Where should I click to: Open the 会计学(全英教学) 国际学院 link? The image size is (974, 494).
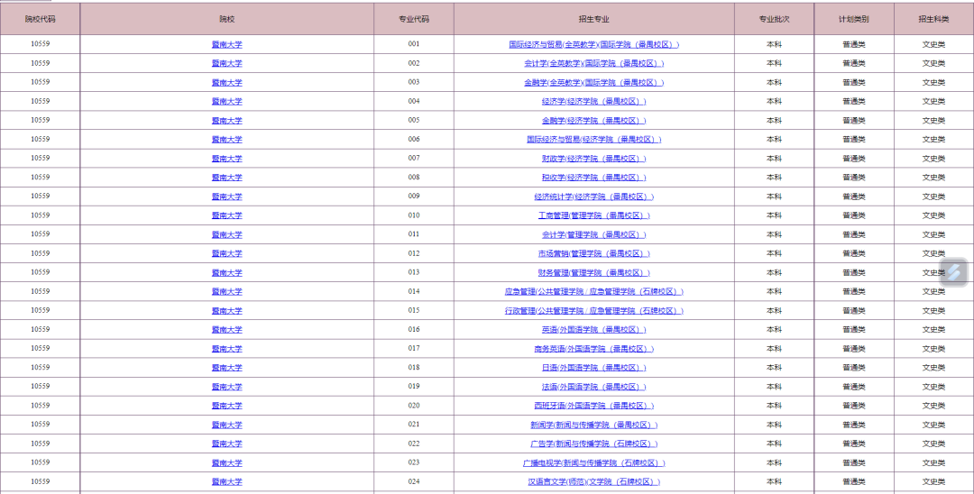(x=593, y=63)
